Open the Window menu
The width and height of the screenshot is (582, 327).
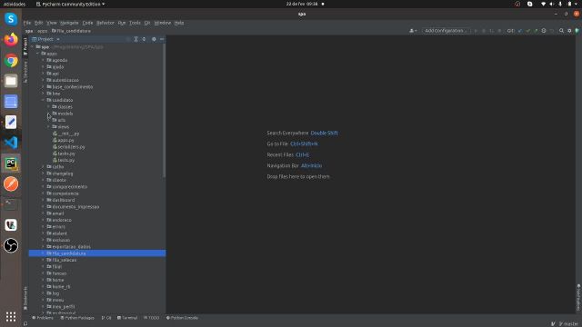point(163,23)
